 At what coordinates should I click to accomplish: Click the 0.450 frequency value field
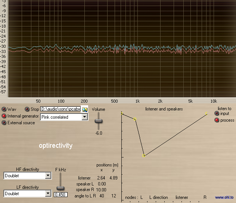[x=60, y=195]
